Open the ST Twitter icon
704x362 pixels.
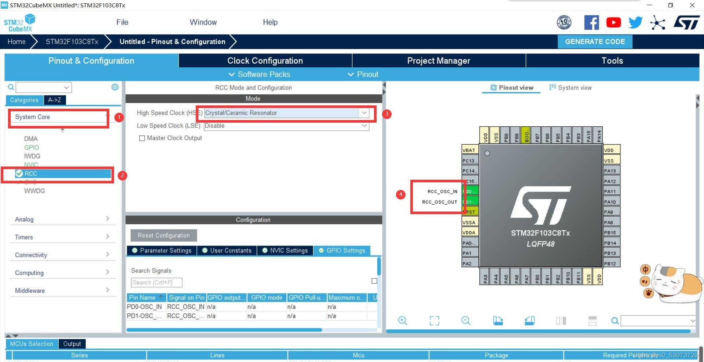click(635, 23)
